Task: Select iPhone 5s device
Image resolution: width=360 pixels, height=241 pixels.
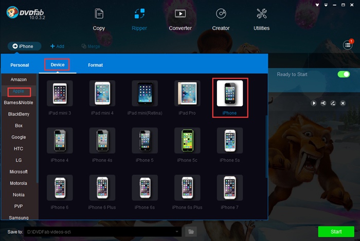Action: (x=230, y=145)
